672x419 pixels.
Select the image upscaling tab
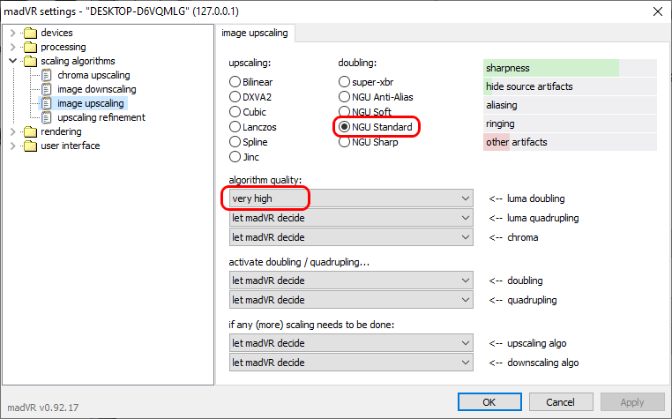tap(257, 34)
